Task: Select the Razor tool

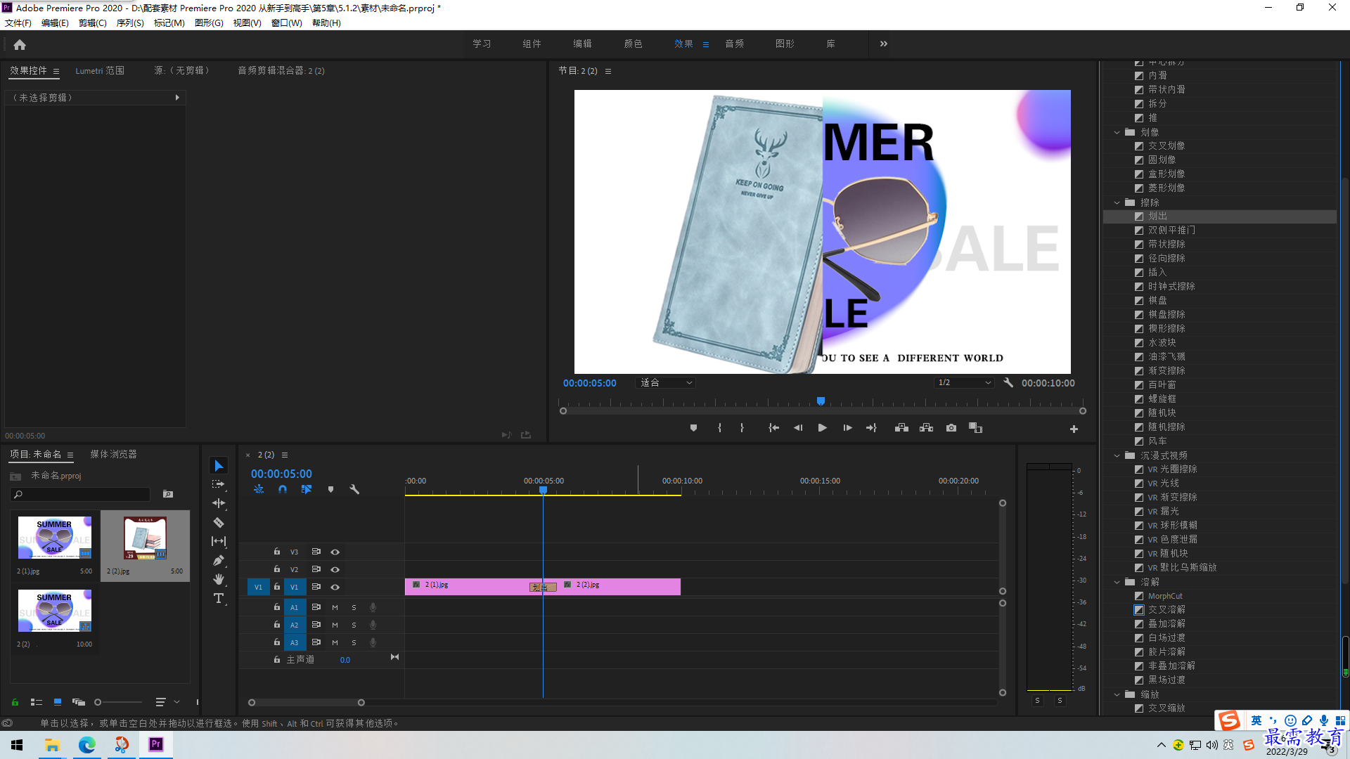Action: coord(219,522)
